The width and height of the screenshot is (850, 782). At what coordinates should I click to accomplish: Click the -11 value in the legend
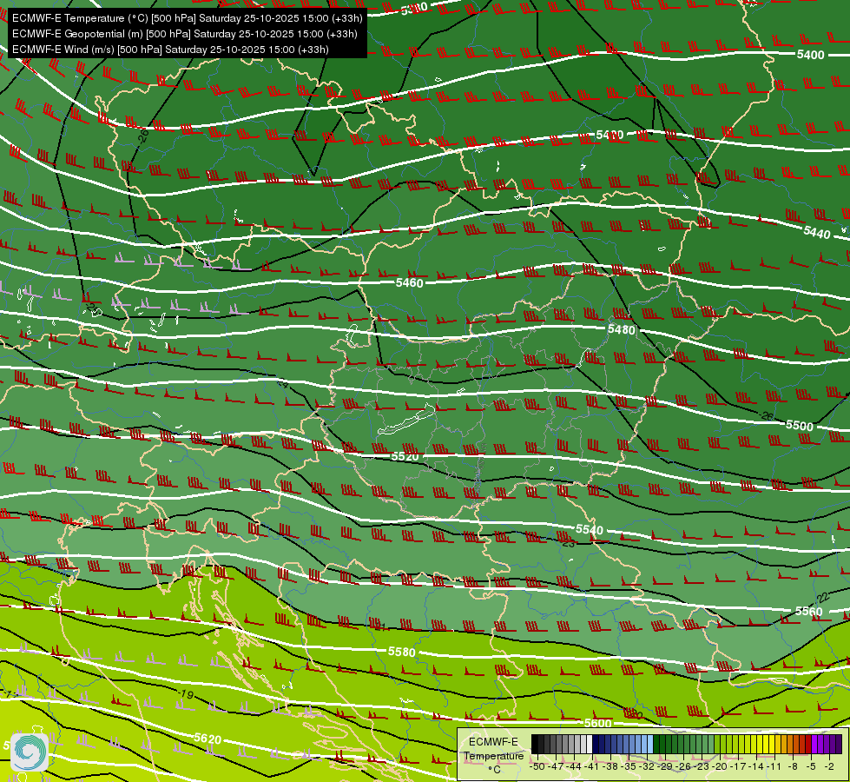pos(774,766)
